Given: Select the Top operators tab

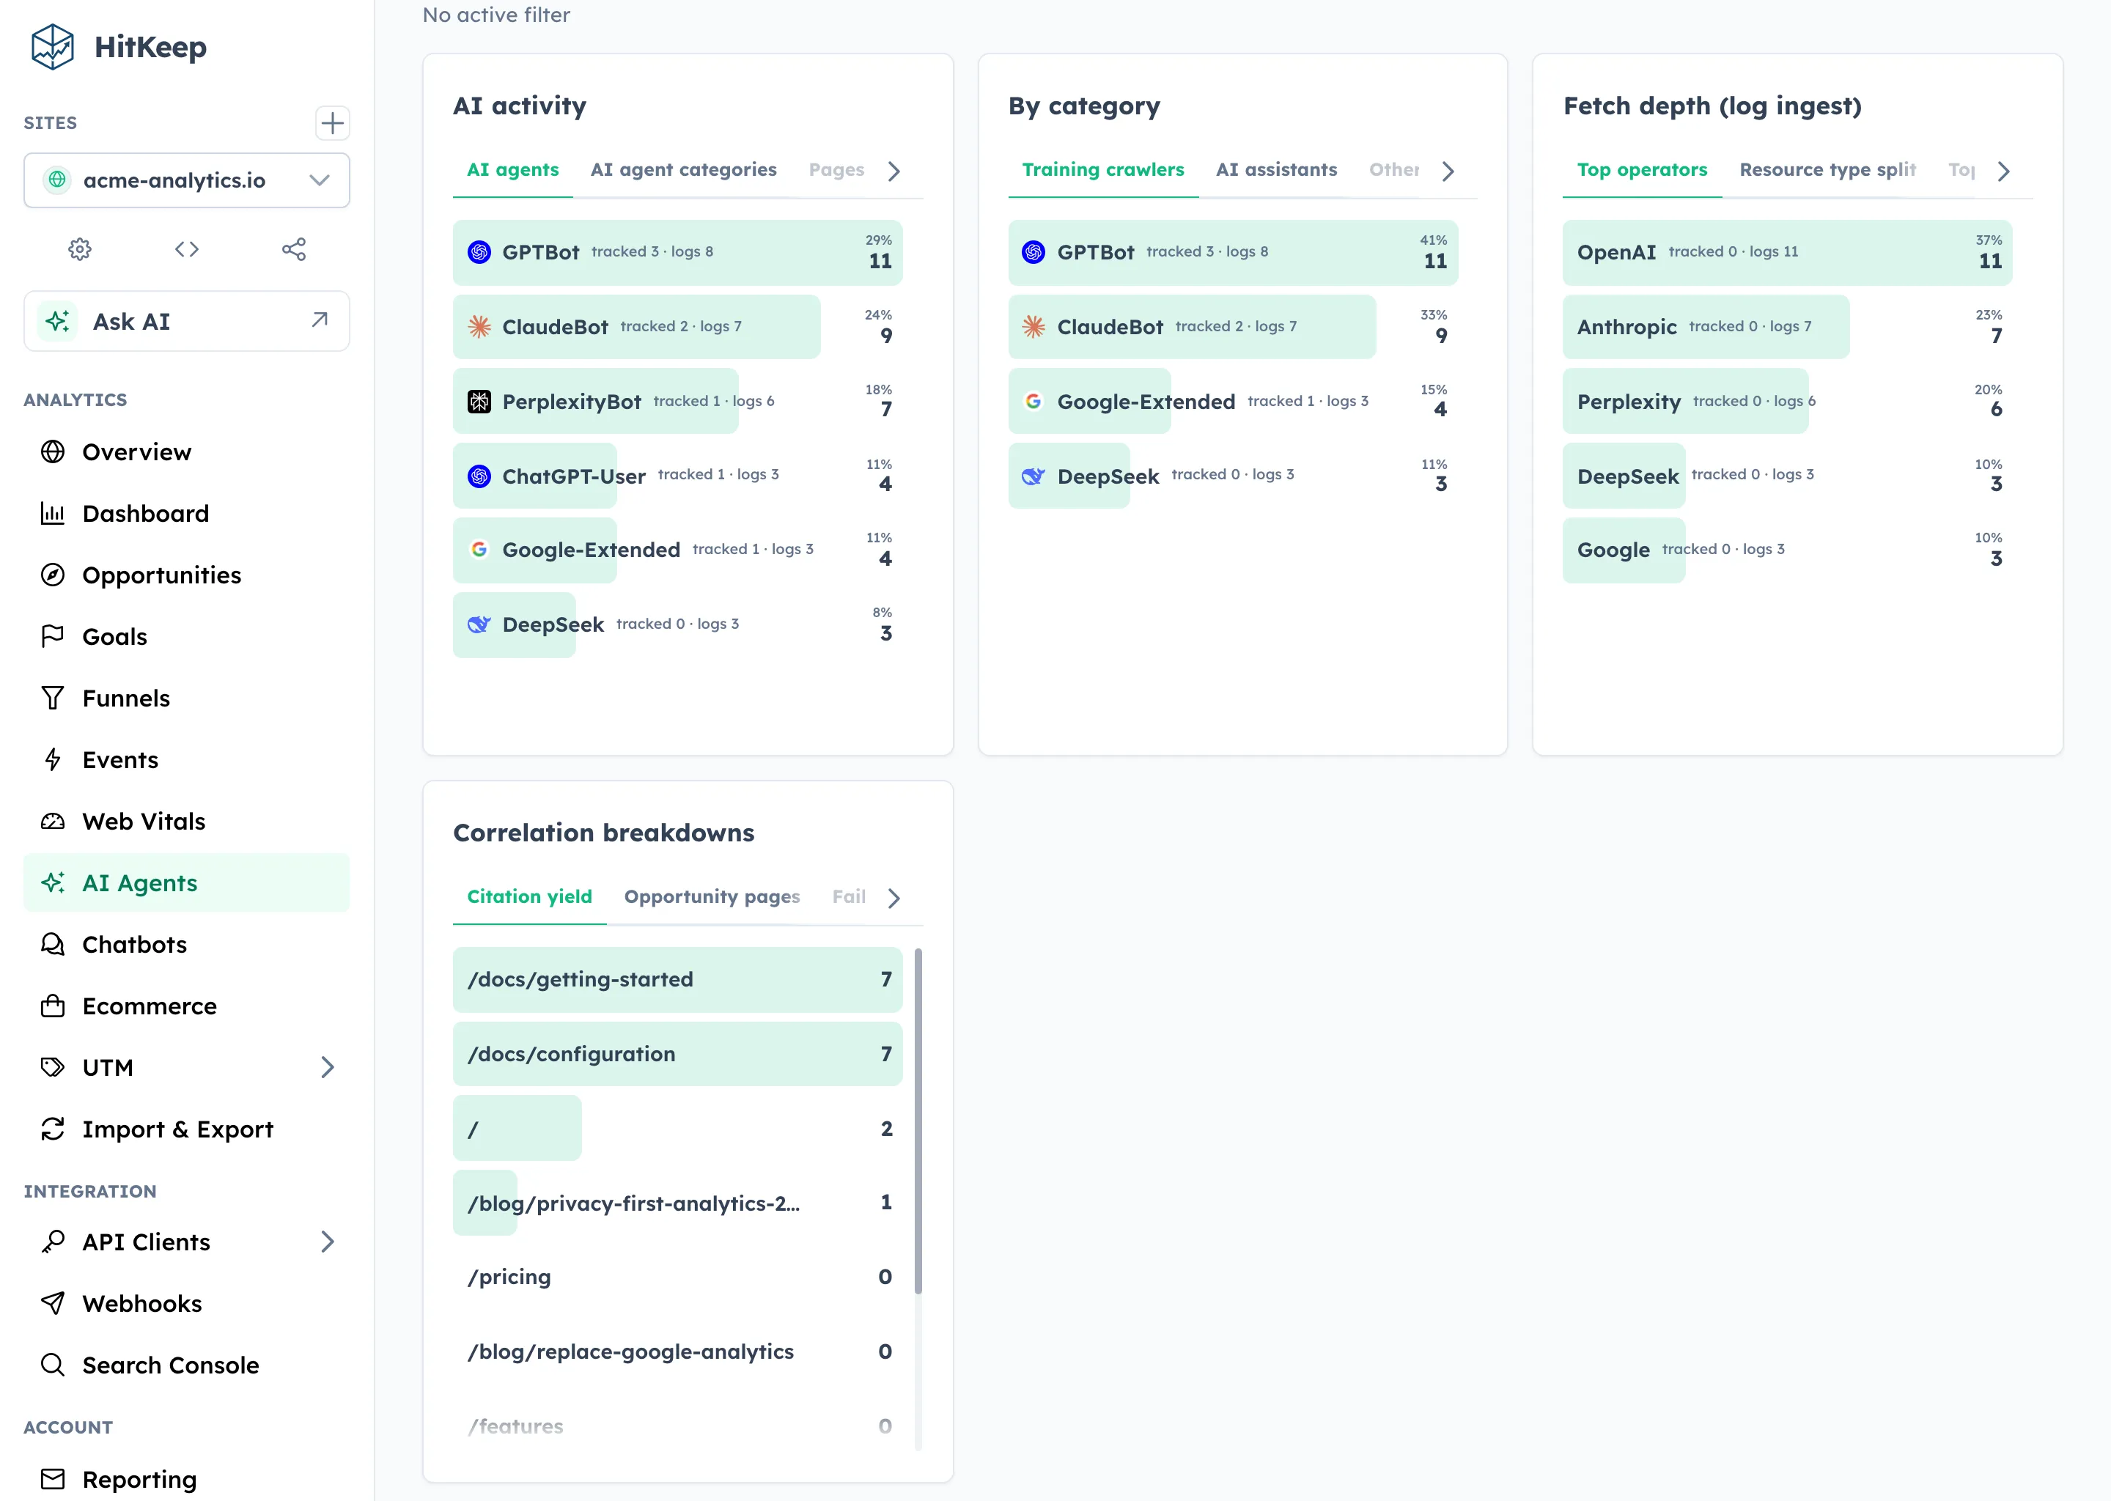Looking at the screenshot, I should [1641, 170].
